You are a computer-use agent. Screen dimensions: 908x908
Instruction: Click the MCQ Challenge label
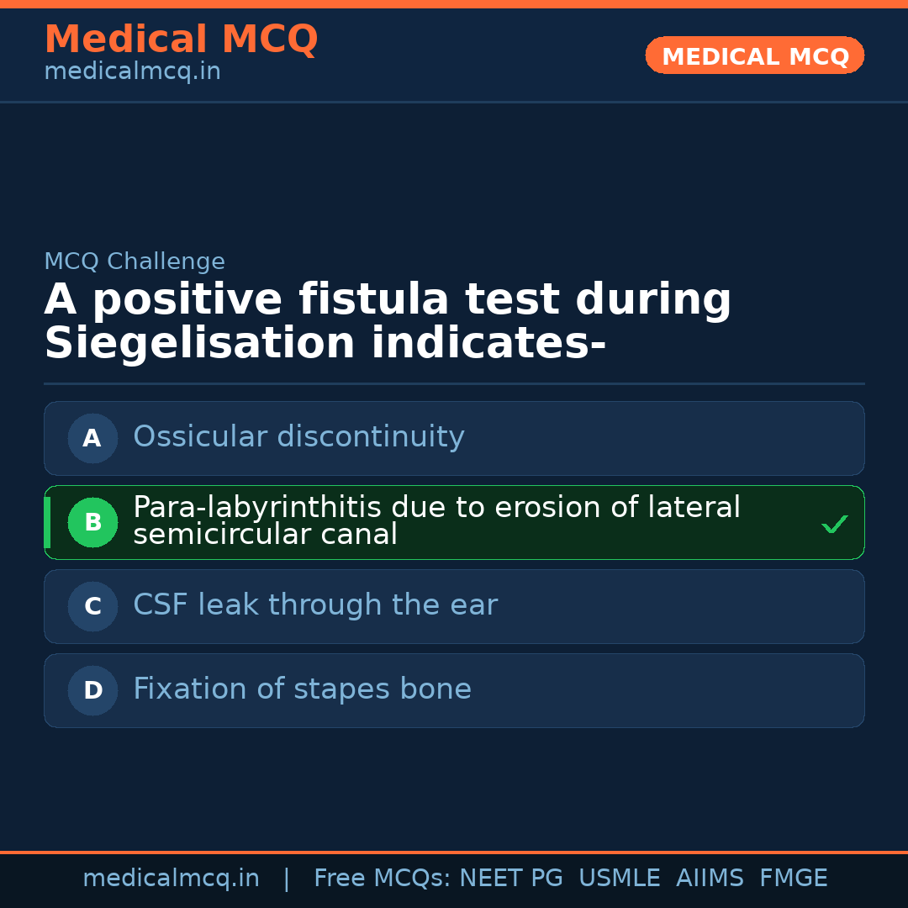click(135, 261)
